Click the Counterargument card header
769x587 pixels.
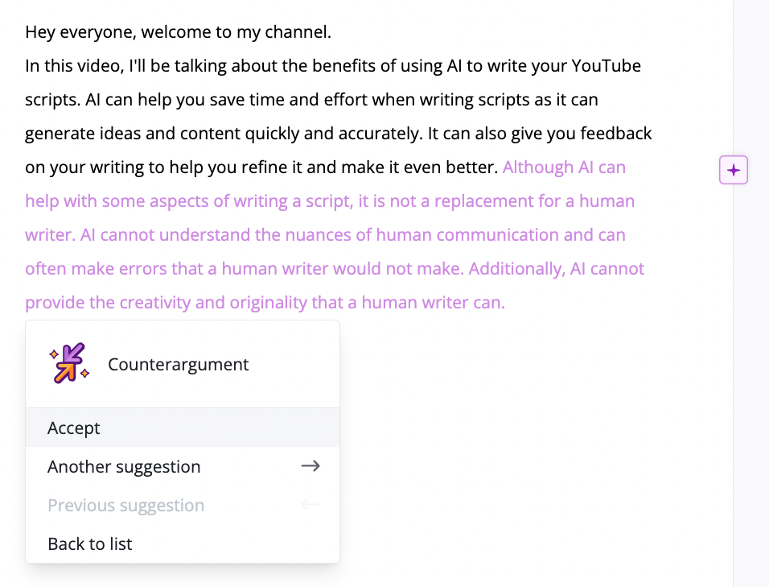pos(178,364)
